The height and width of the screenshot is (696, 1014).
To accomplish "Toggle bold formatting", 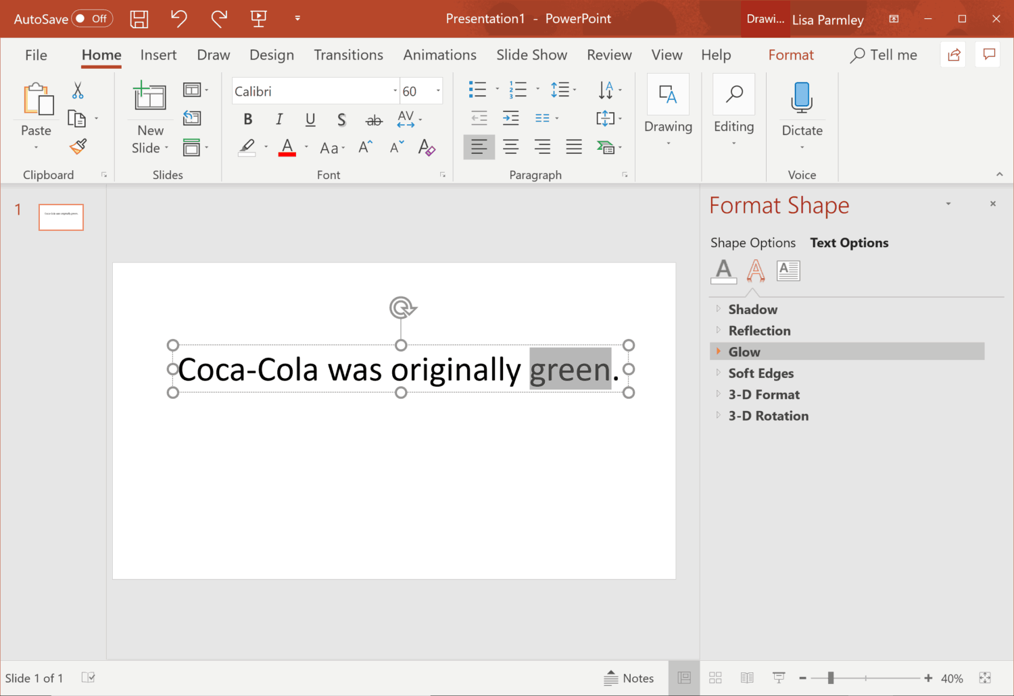I will (x=248, y=119).
